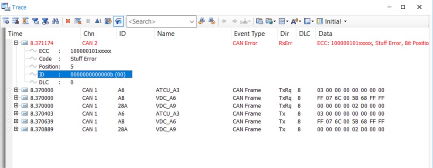Viewport: 433px width, 168px height.
Task: Click the funnel icon with chain link
Action: [45, 21]
